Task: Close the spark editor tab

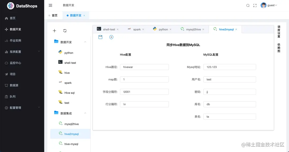Action: coord(143,29)
